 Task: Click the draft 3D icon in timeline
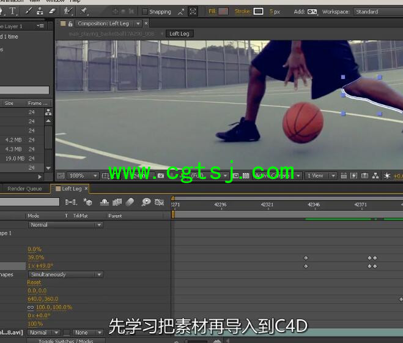coord(88,202)
